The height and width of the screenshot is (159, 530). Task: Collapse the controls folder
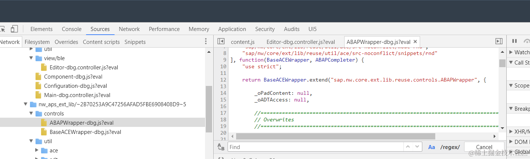[x=31, y=114]
